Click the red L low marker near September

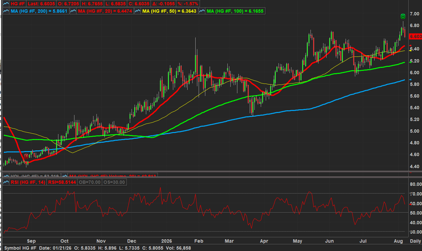pyautogui.click(x=26, y=156)
